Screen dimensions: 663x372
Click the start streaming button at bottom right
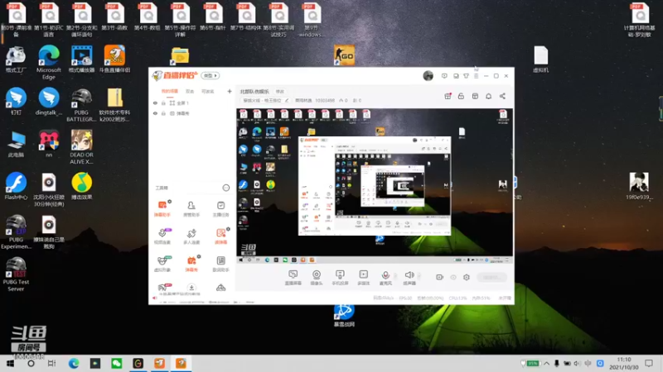coord(491,277)
